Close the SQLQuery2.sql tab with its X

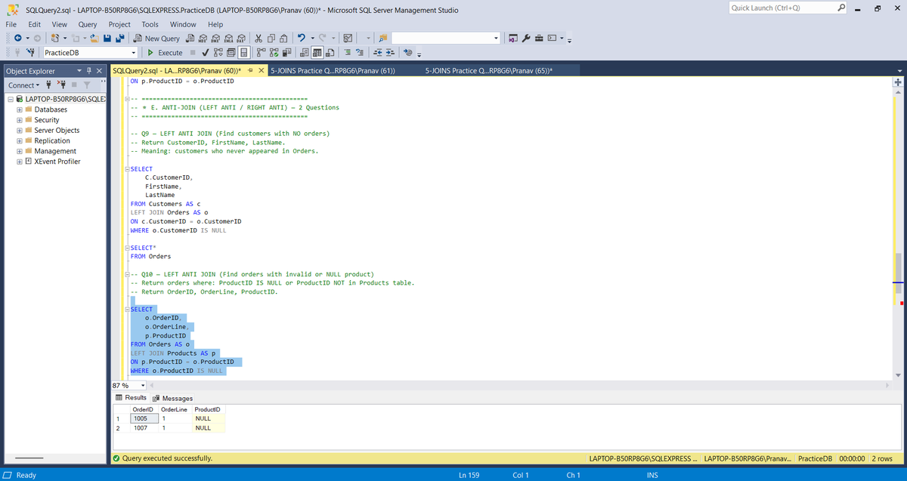pos(260,70)
